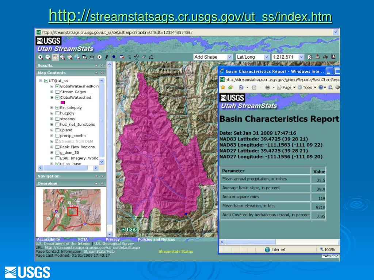Open the Streamstats Status link
The height and width of the screenshot is (280, 374).
[x=176, y=252]
